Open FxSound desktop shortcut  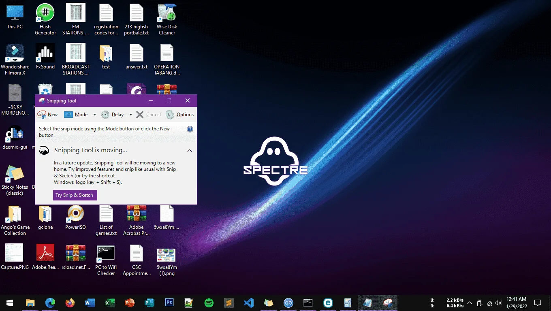click(x=45, y=57)
